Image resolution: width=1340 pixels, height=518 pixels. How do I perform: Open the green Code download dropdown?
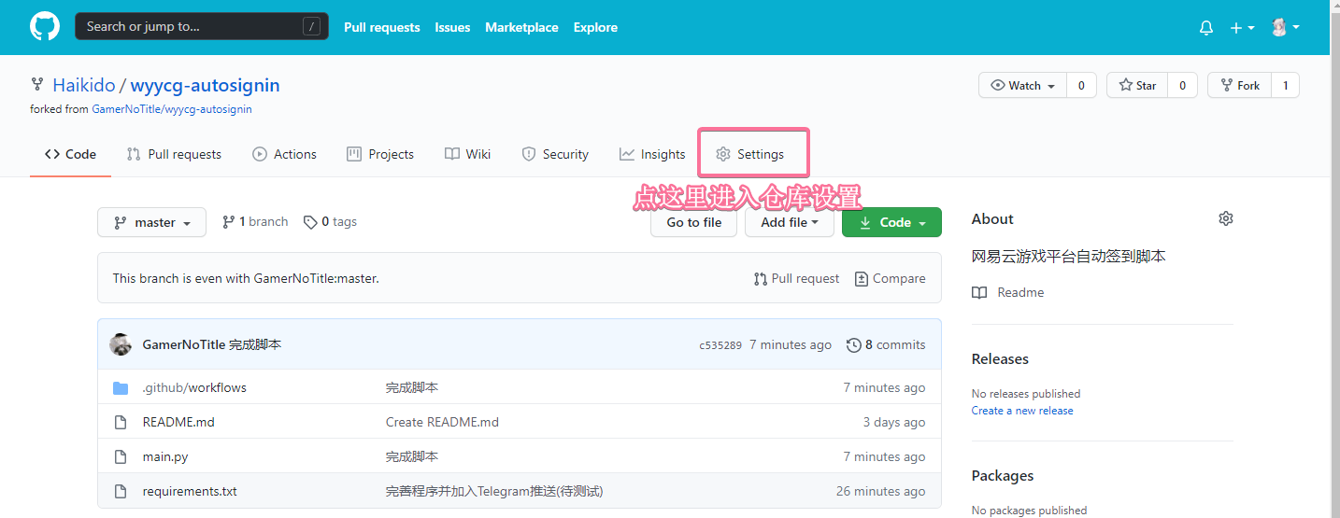tap(891, 222)
